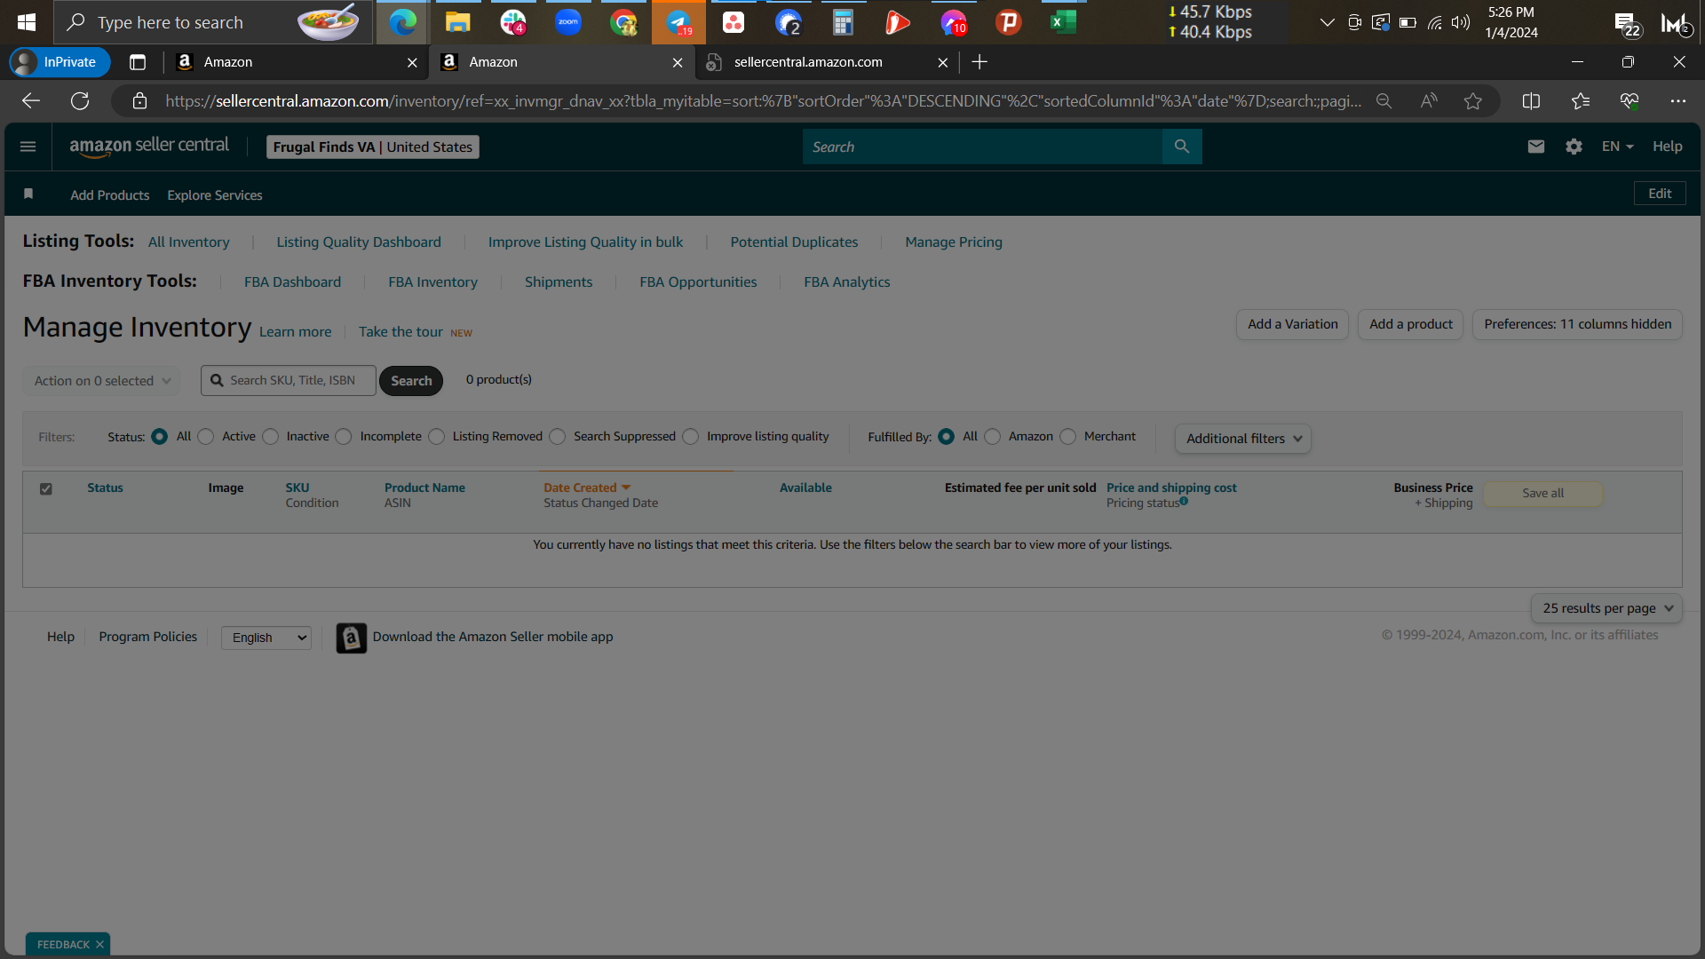
Task: Open the Listing Quality Dashboard link
Action: tap(359, 242)
